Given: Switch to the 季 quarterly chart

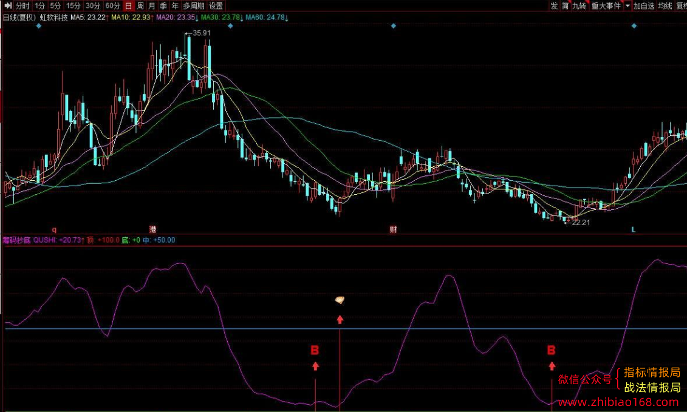Looking at the screenshot, I should click(x=163, y=5).
